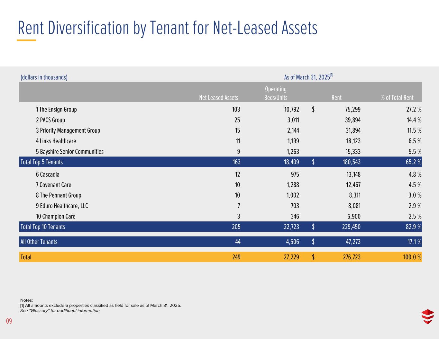The height and width of the screenshot is (339, 439).
Task: Select the Operating Beds/Units column header
Action: pyautogui.click(x=276, y=93)
